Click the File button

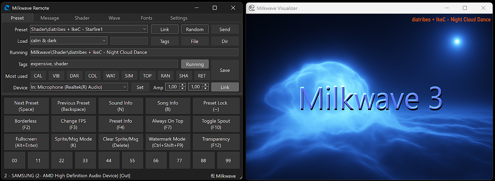[195, 41]
